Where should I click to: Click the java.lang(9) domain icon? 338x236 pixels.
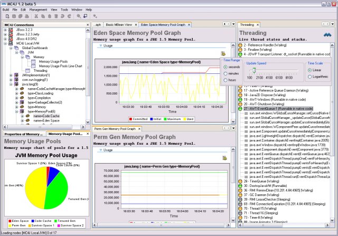16,84
